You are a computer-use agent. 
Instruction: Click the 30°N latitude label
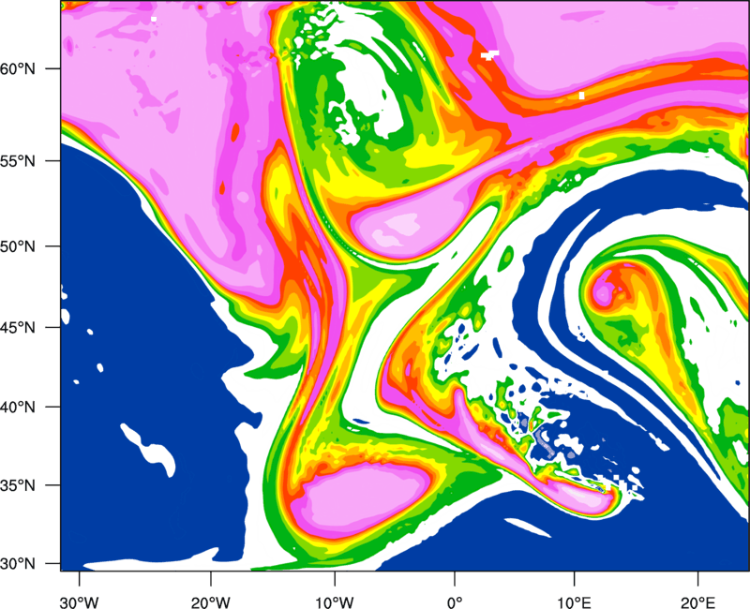pyautogui.click(x=18, y=564)
